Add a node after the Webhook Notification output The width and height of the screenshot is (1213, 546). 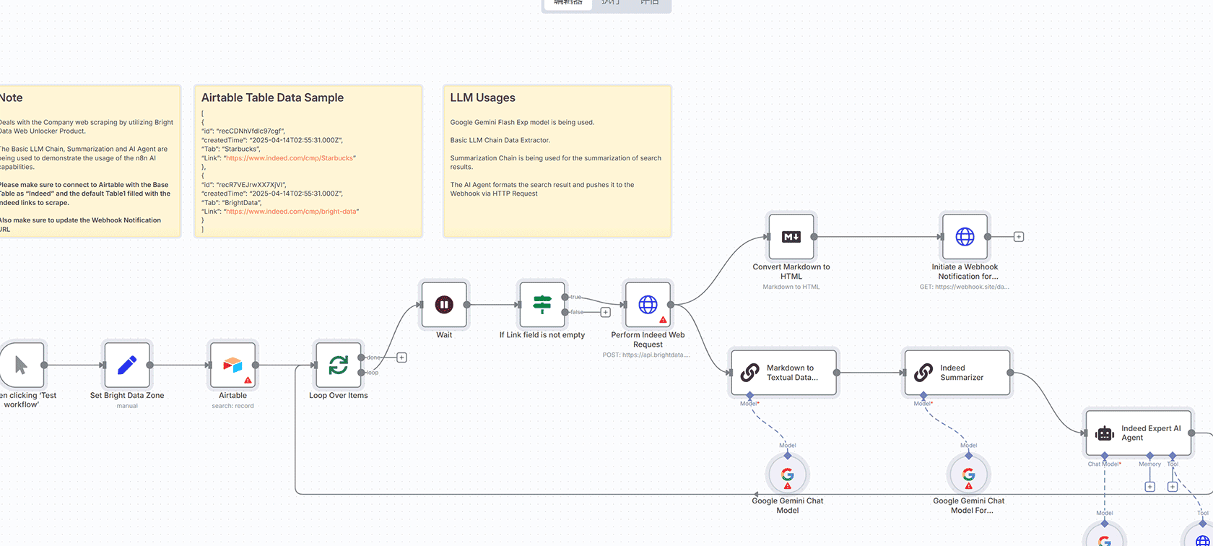click(1019, 237)
